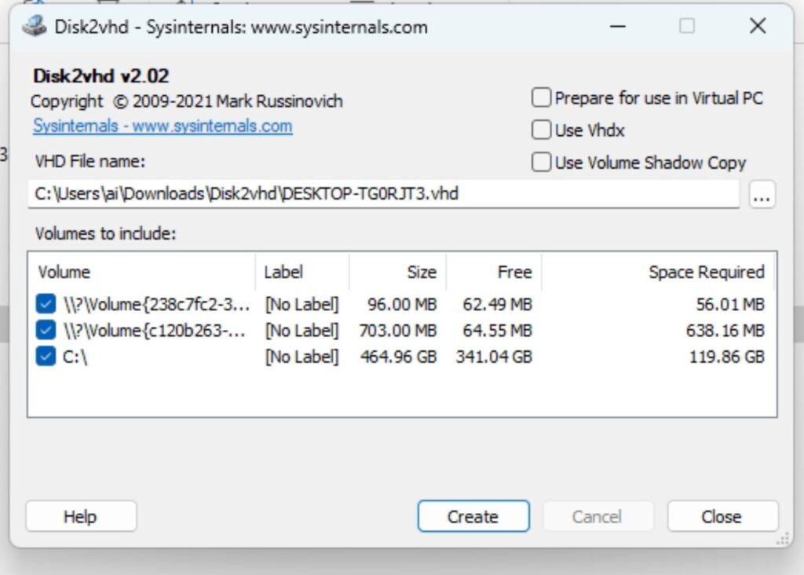The image size is (804, 575).
Task: Open the Sysinternals website link
Action: coord(163,126)
